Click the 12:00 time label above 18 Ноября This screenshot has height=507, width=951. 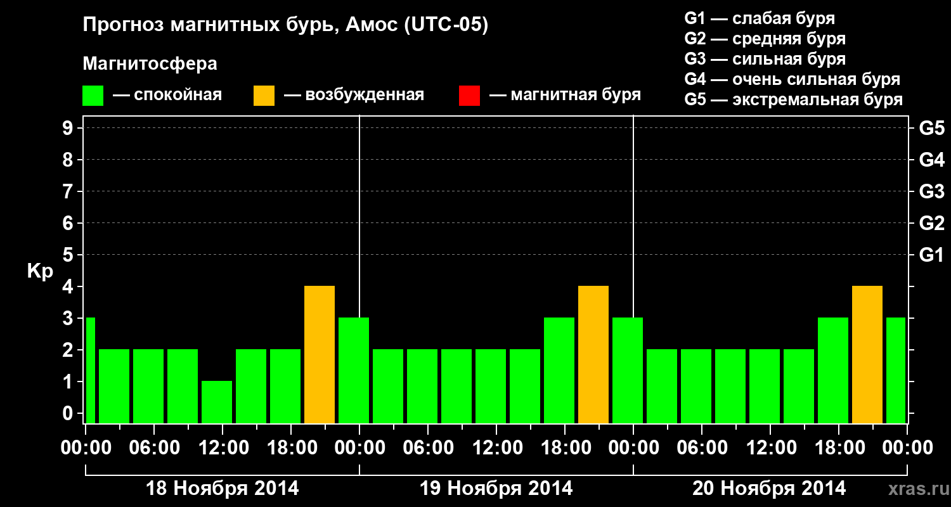(x=223, y=448)
